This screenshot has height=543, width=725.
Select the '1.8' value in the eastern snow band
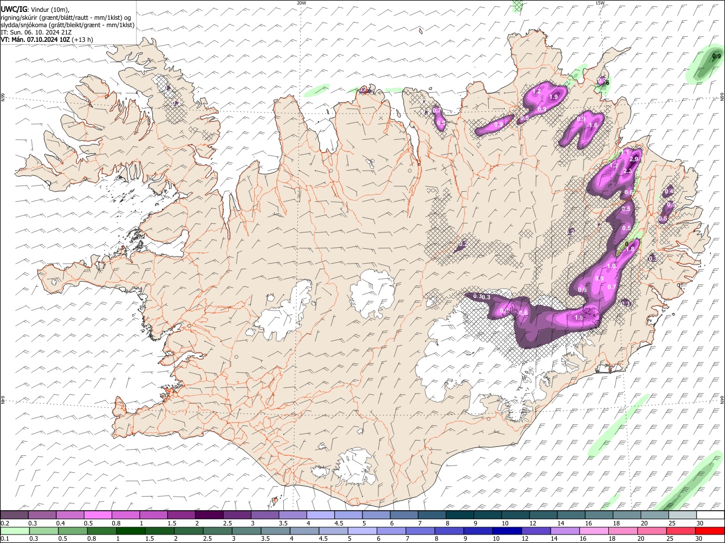pyautogui.click(x=629, y=249)
